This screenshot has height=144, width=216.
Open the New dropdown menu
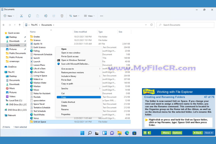click(9, 16)
